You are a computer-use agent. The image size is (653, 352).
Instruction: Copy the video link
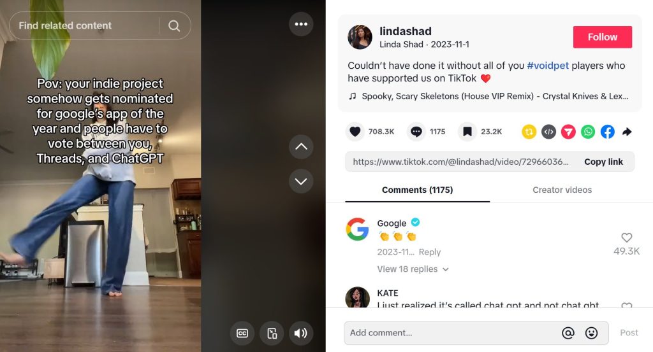(x=603, y=162)
